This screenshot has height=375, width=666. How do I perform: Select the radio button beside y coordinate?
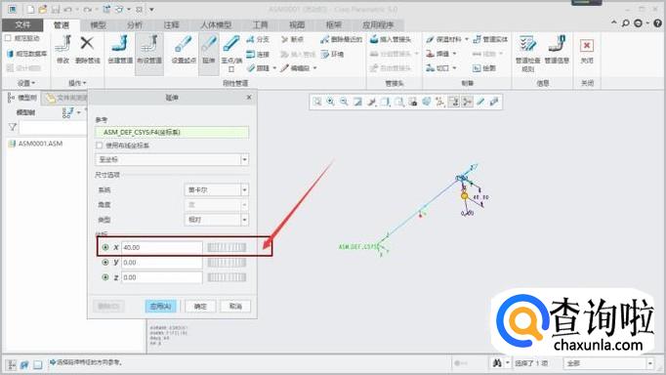[x=105, y=263]
